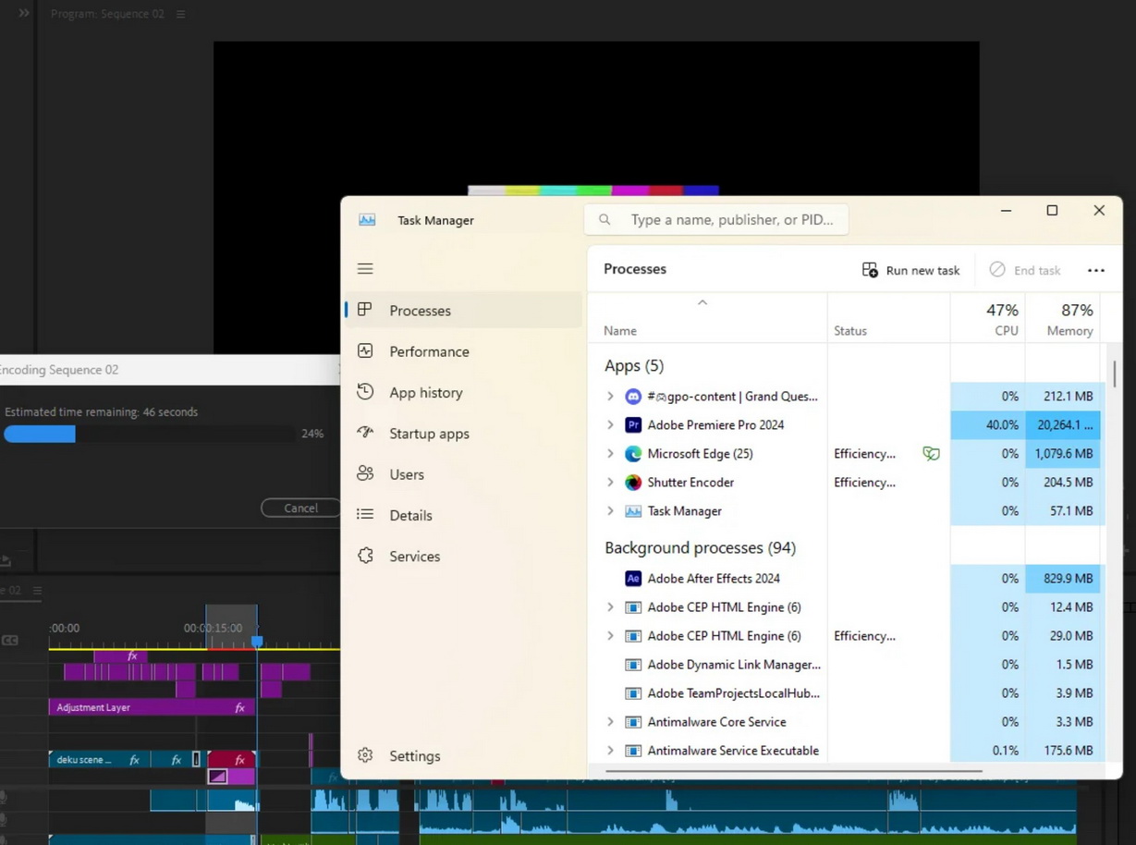
Task: Expand the Antimalware Core Service entry
Action: 610,722
